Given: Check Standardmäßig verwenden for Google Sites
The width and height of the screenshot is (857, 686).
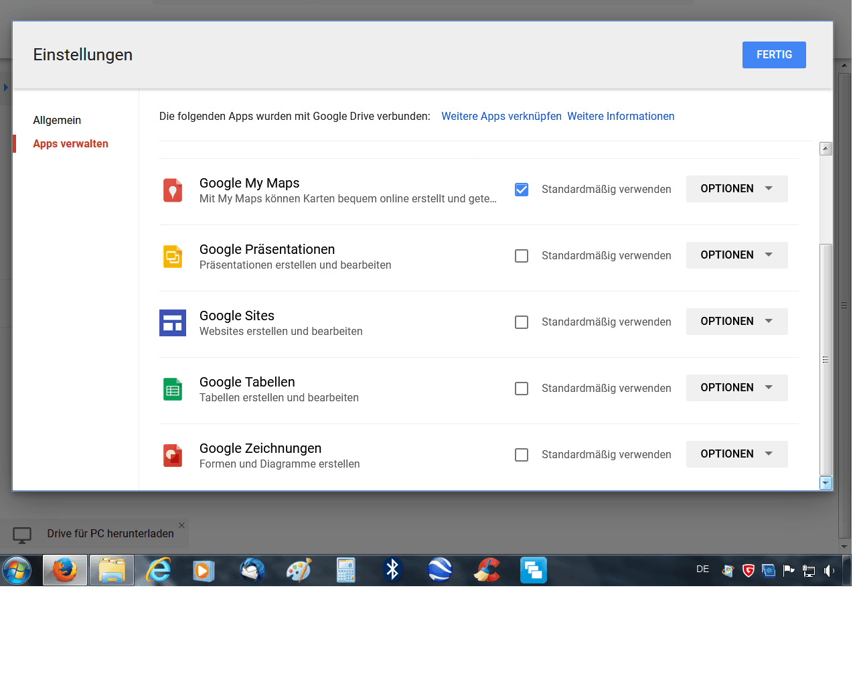Looking at the screenshot, I should (522, 322).
